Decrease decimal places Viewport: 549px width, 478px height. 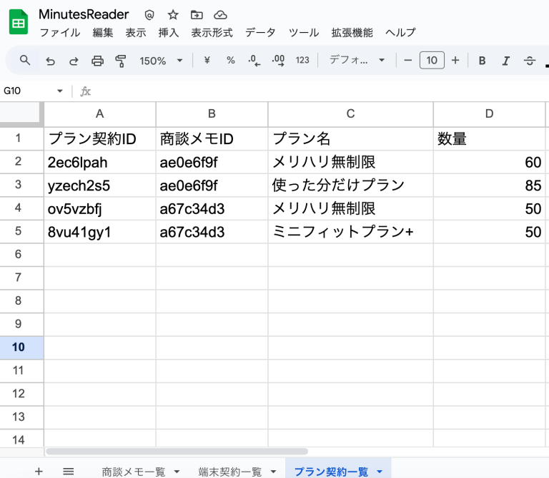pos(254,61)
